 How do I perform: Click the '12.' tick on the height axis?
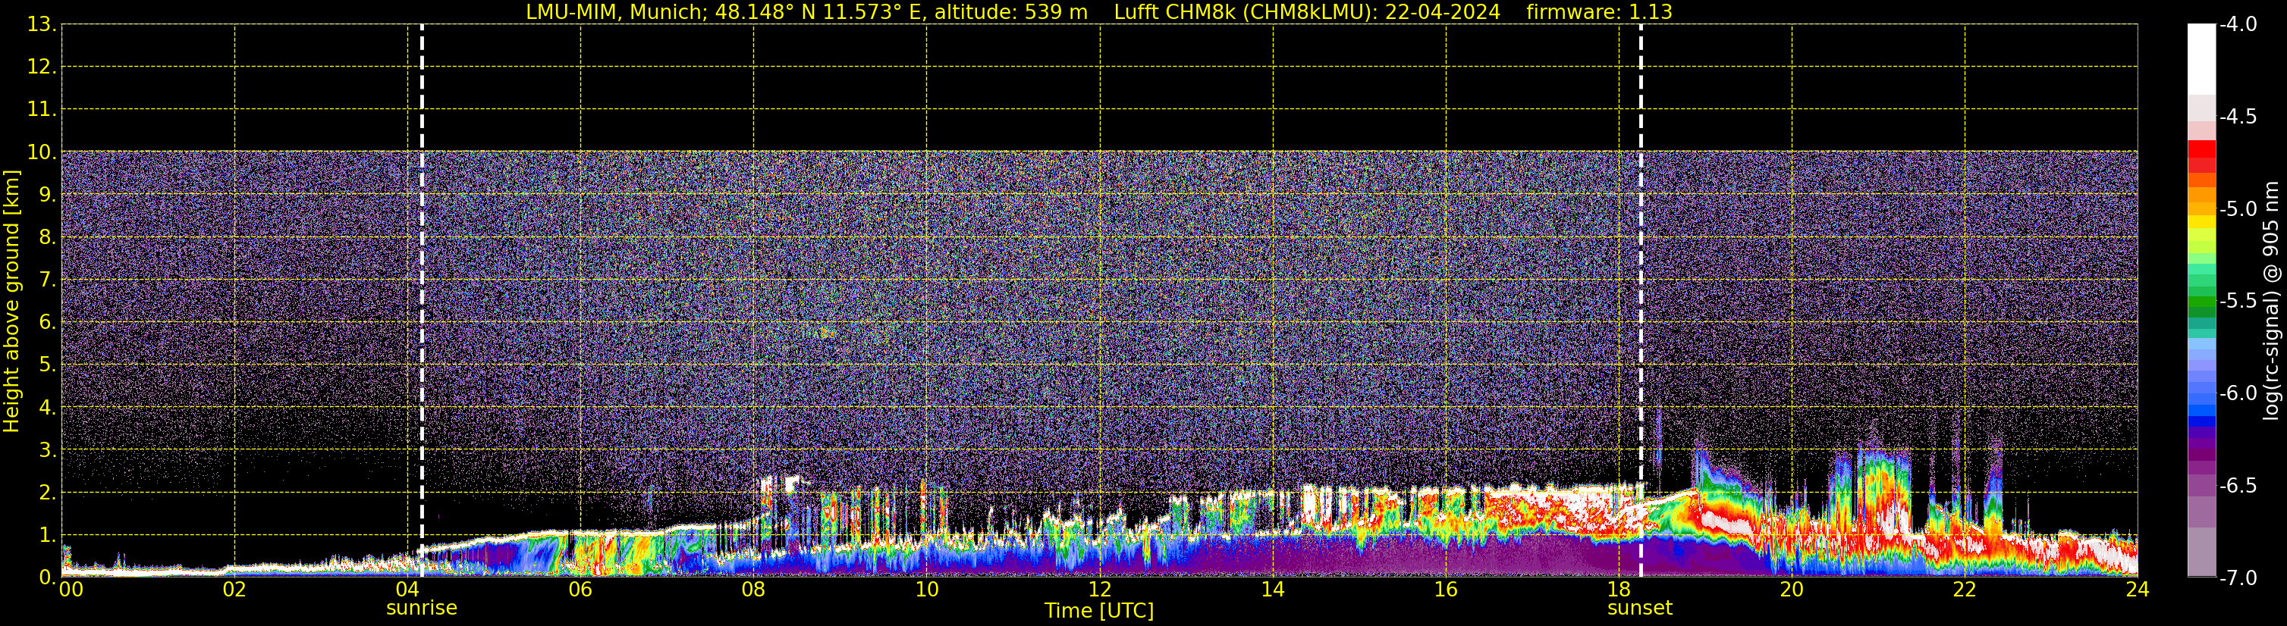click(42, 67)
